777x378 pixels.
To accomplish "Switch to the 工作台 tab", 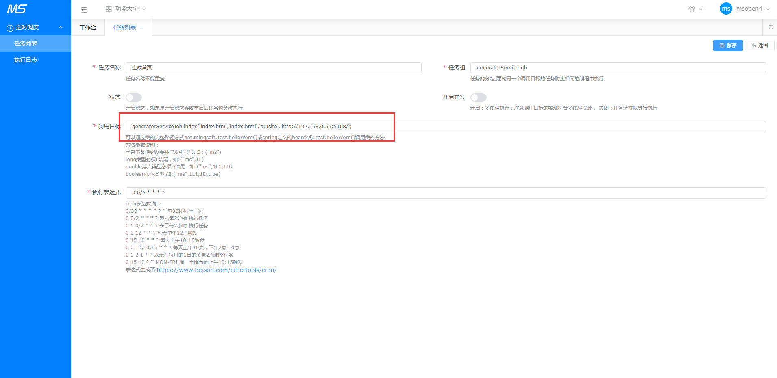I will point(88,28).
